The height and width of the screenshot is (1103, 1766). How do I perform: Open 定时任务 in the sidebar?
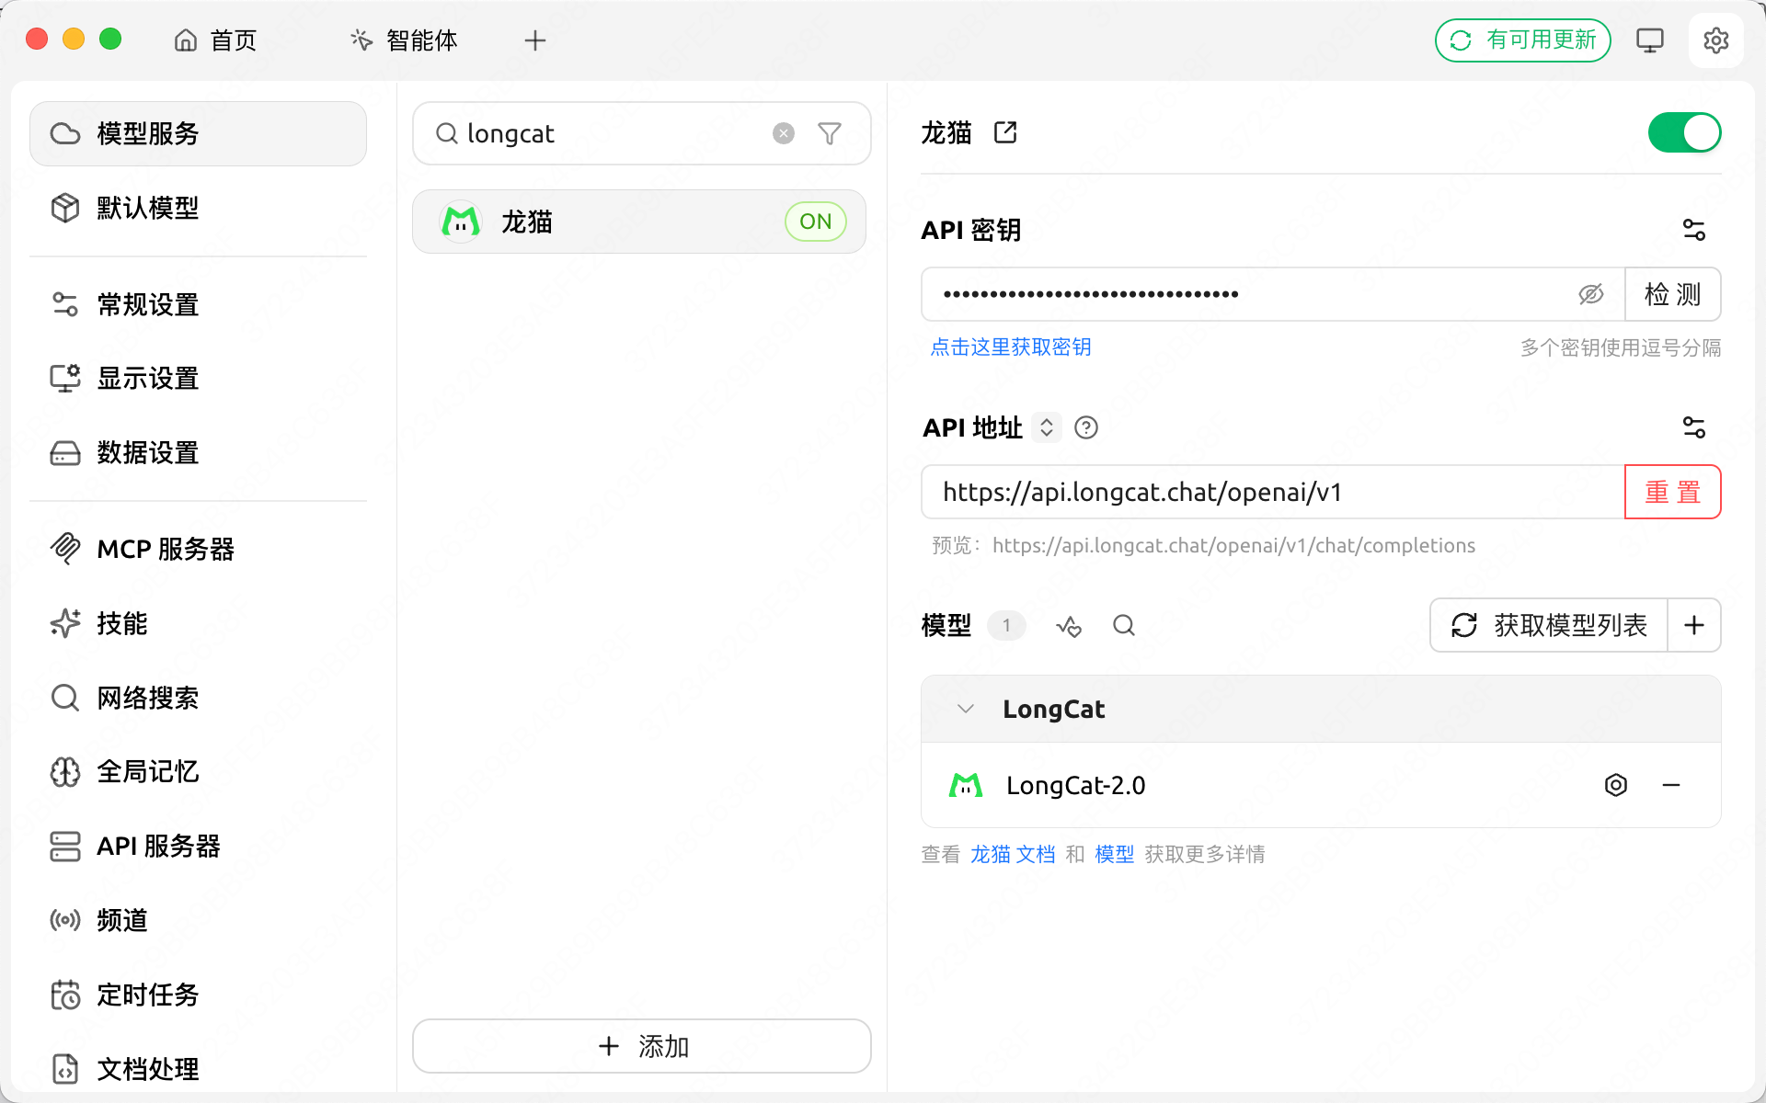(198, 995)
